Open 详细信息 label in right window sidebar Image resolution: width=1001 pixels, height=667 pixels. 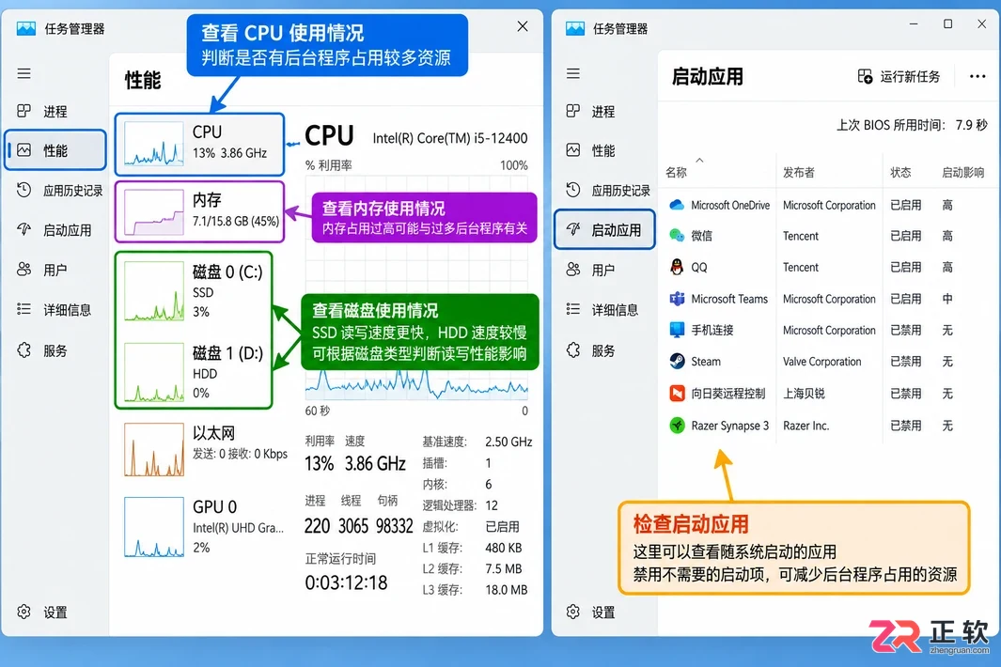pyautogui.click(x=615, y=310)
